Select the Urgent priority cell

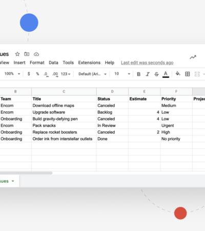click(176, 125)
